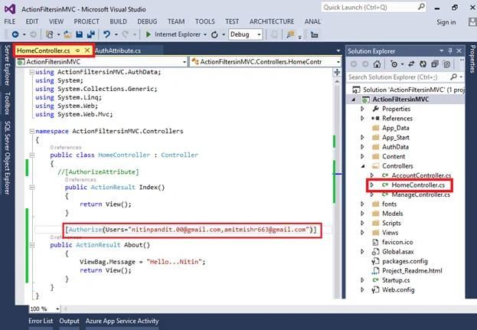The image size is (477, 330).
Task: Click the Navigate Backward toolbar icon
Action: [x=15, y=34]
